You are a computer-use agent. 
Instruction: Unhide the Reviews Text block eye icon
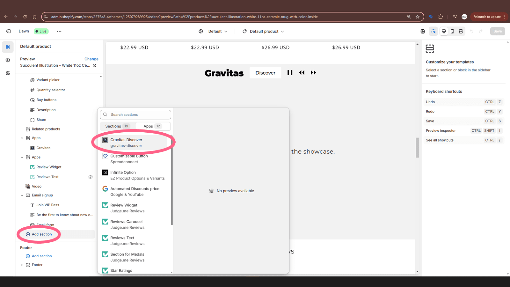point(91,177)
